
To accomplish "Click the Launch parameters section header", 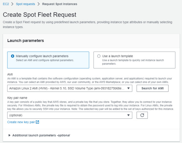I will (x=26, y=41).
